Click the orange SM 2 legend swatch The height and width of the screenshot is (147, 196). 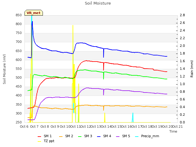(x=61, y=137)
